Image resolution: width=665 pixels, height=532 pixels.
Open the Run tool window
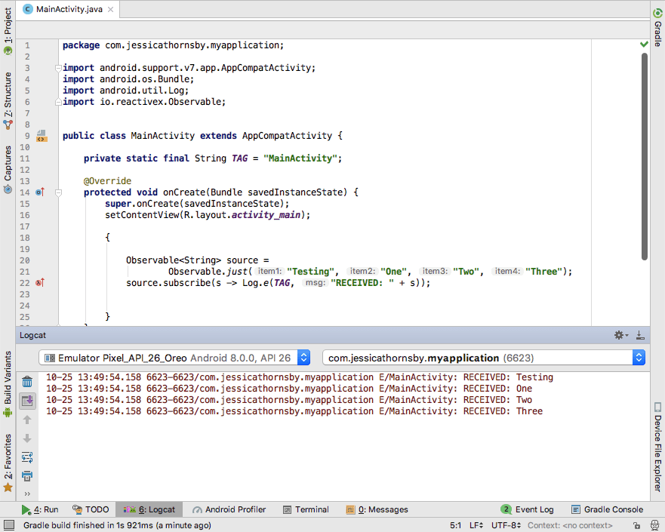(x=40, y=509)
